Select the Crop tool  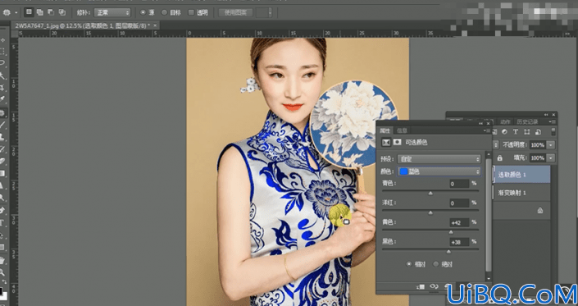3,88
